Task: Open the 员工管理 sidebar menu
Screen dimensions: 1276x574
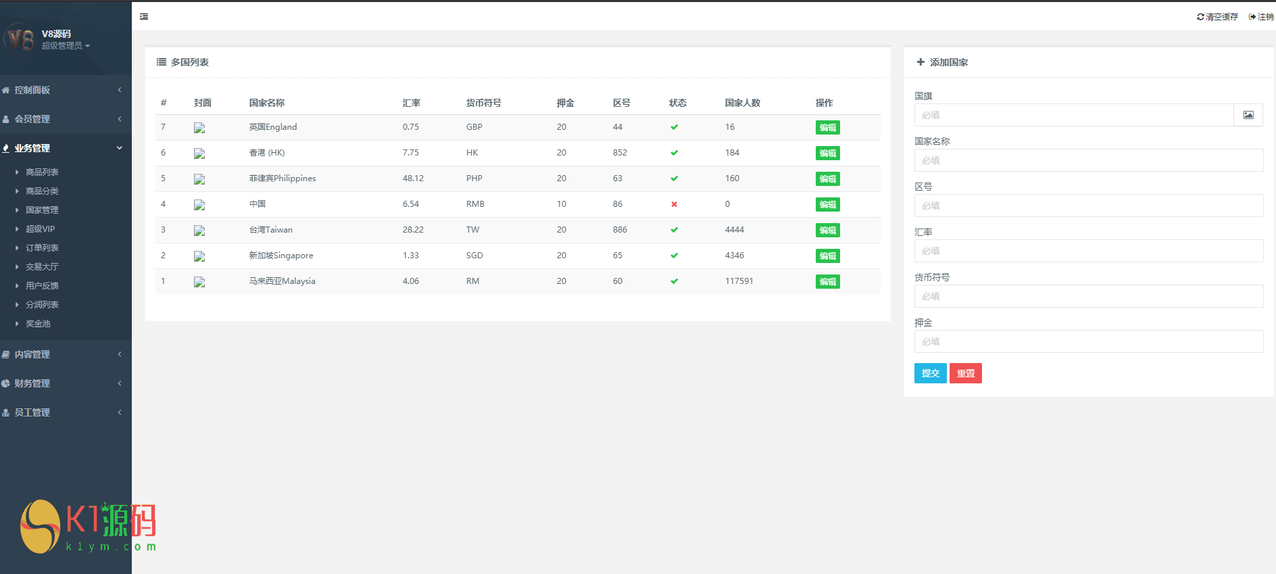Action: tap(66, 412)
